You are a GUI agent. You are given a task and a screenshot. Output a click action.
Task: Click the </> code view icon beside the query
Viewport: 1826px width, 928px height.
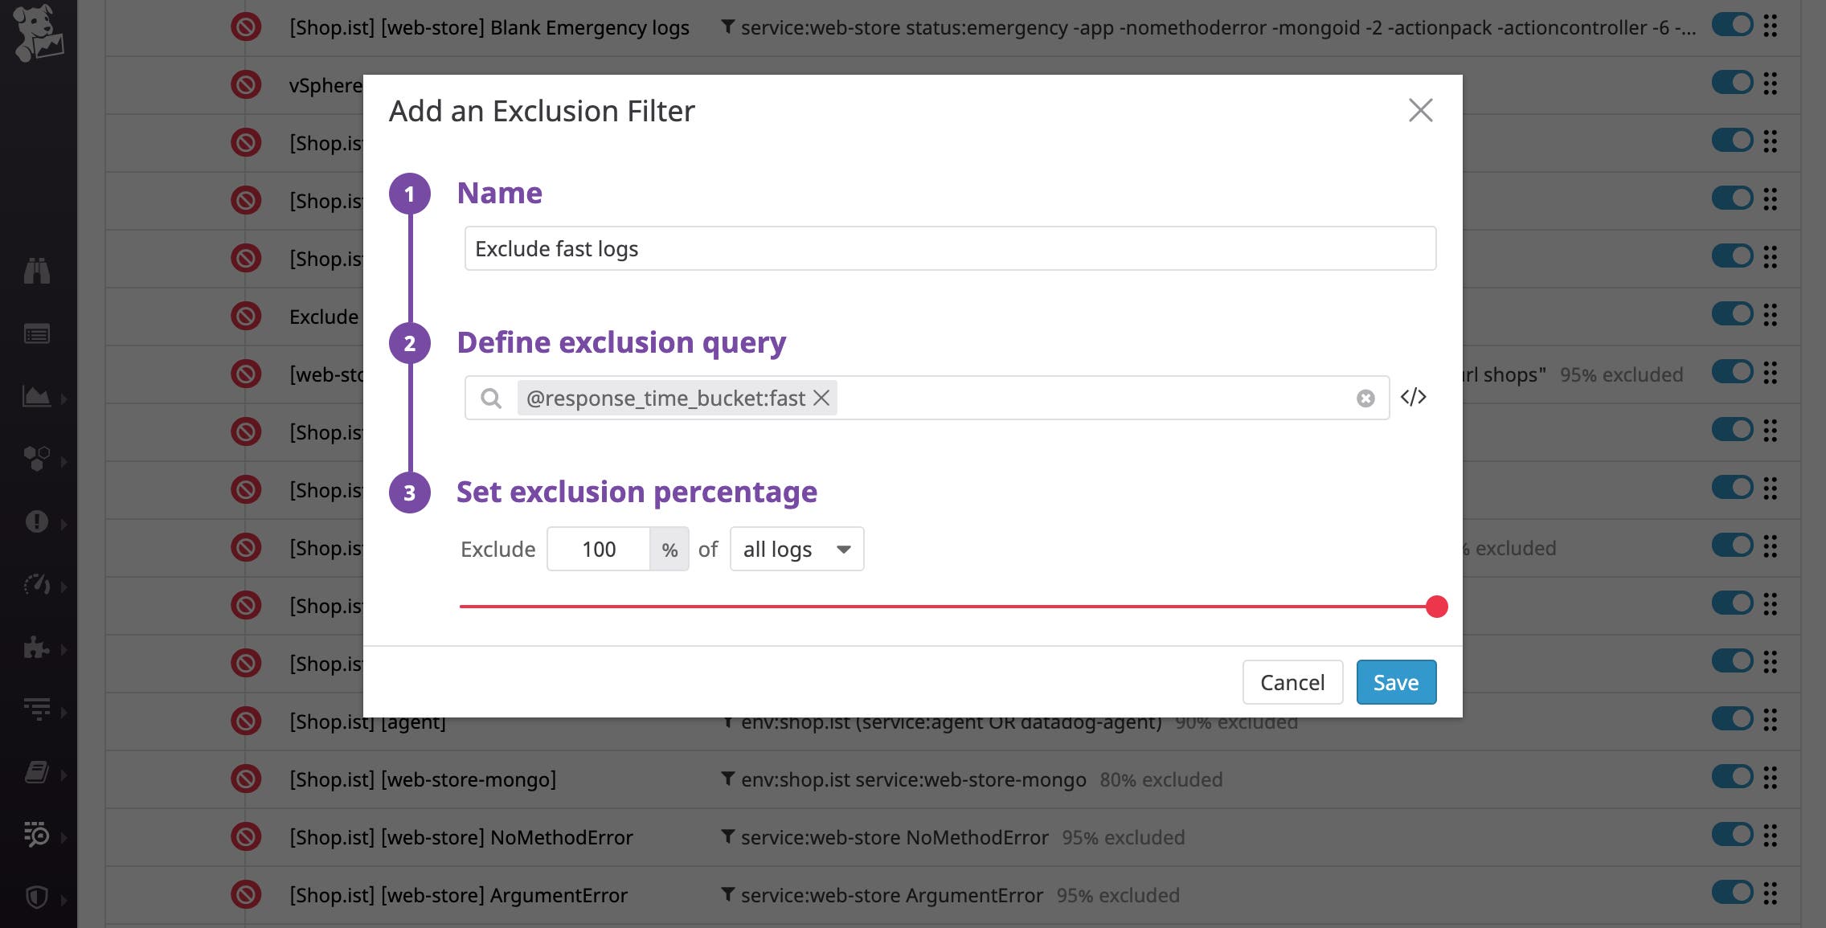click(x=1414, y=397)
